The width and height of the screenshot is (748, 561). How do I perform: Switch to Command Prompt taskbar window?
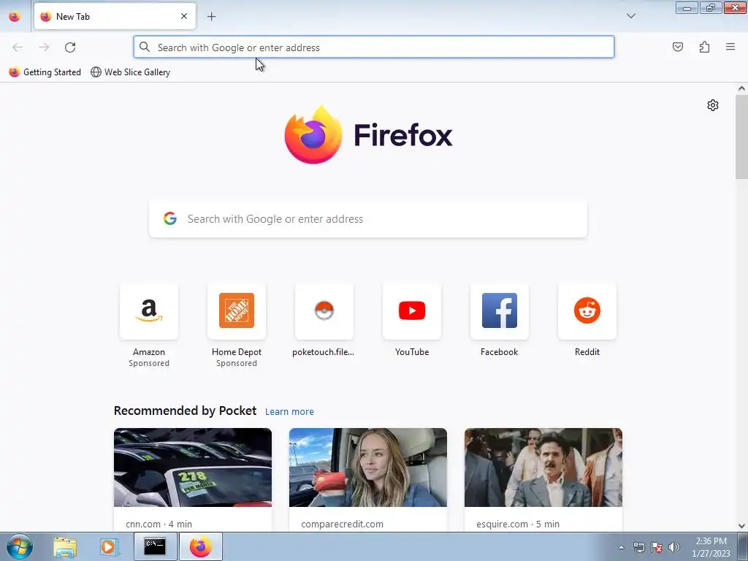155,546
